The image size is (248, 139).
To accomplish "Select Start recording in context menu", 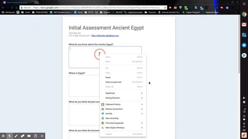I will (123, 118).
